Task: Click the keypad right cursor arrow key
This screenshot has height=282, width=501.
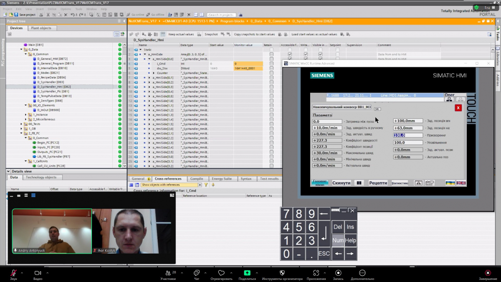Action: 350,254
